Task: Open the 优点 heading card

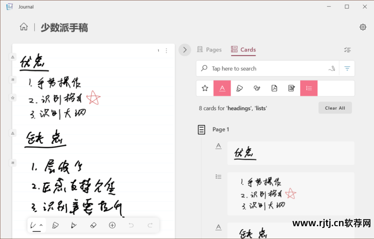Action: 291,153
